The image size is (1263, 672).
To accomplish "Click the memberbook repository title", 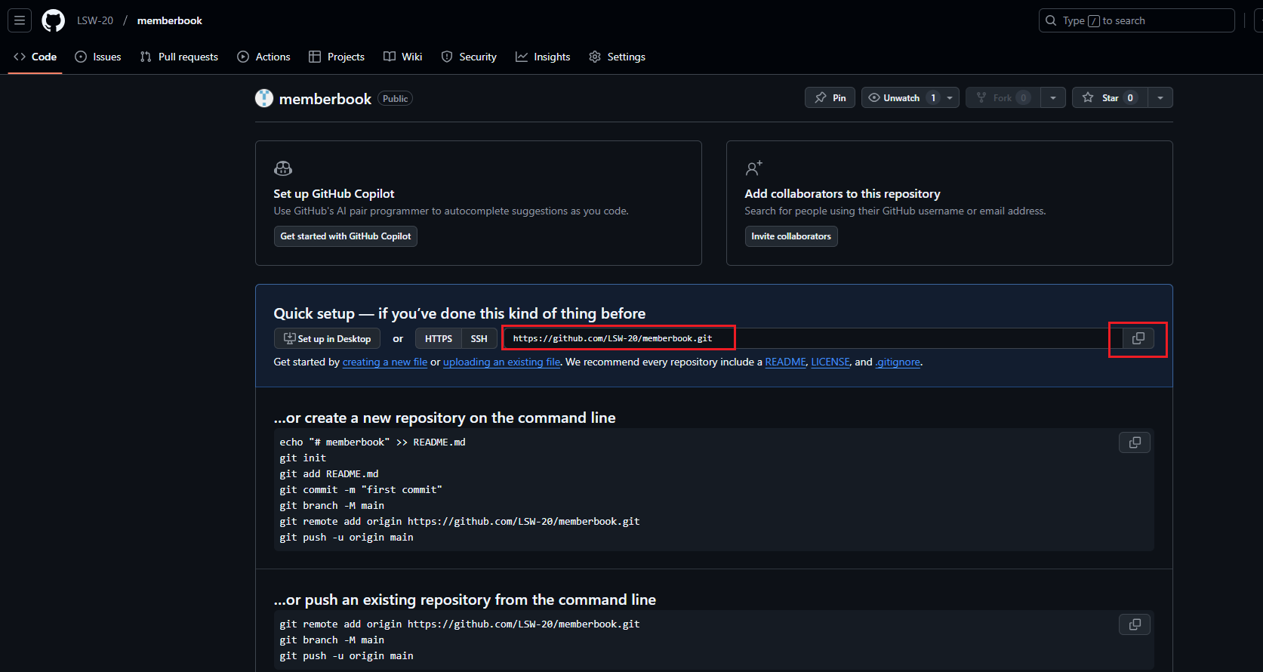I will [325, 99].
